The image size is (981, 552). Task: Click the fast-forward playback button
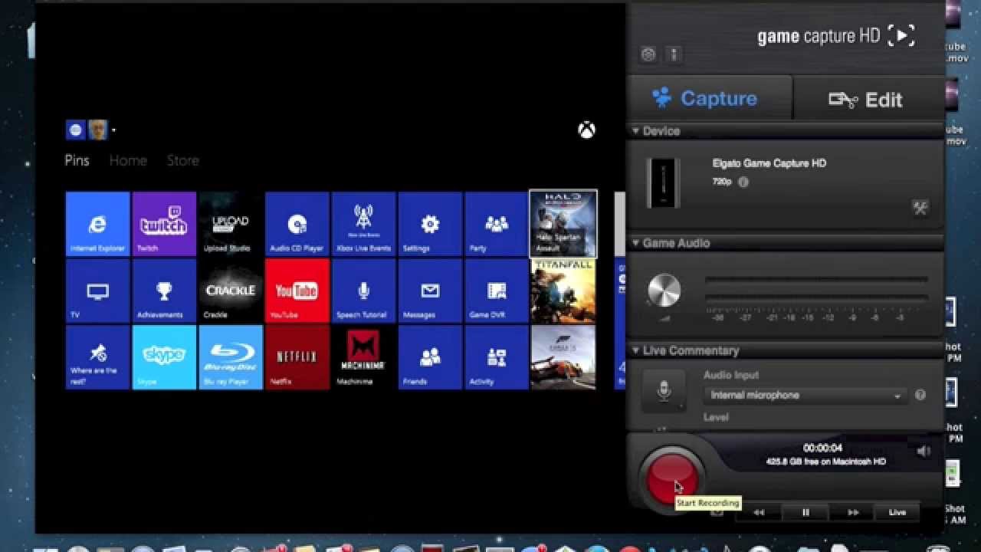point(852,512)
